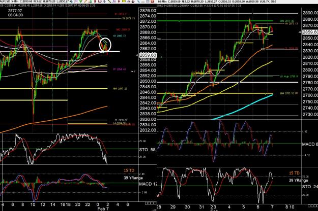The image size is (318, 211).
Task: Click the 10 hour label on the 5-min time axis
Action: tap(33, 204)
